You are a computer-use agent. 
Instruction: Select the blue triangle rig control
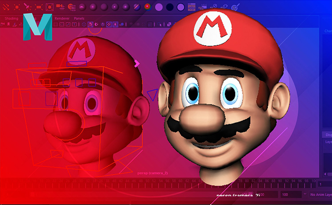(152, 95)
